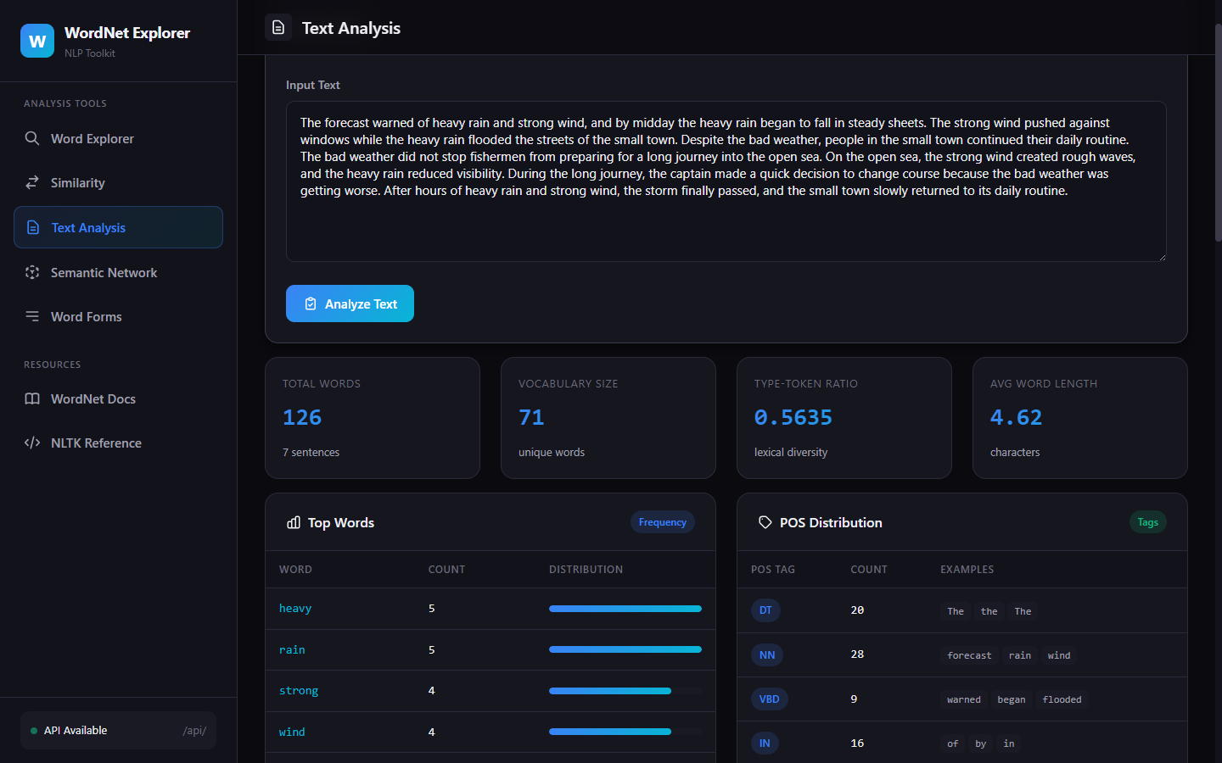Click the Frequency badge in Top Words

[662, 522]
